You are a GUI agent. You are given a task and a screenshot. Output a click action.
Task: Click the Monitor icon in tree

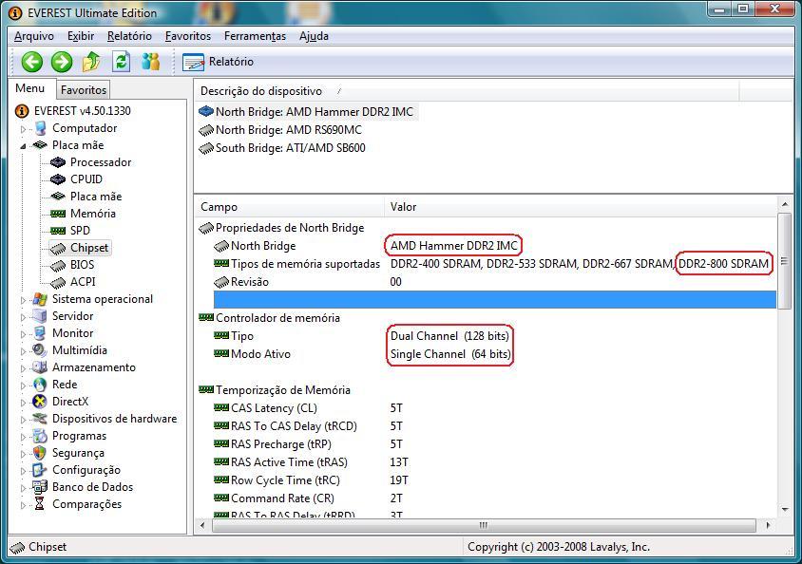click(x=40, y=333)
